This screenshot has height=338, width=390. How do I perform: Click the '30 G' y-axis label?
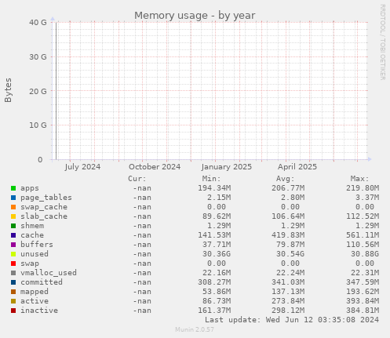click(x=38, y=56)
